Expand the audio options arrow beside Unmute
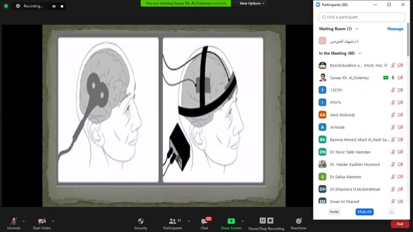Viewport: 413px width, 232px height. pos(23,221)
